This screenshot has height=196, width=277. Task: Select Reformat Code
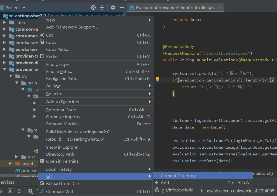96,110
